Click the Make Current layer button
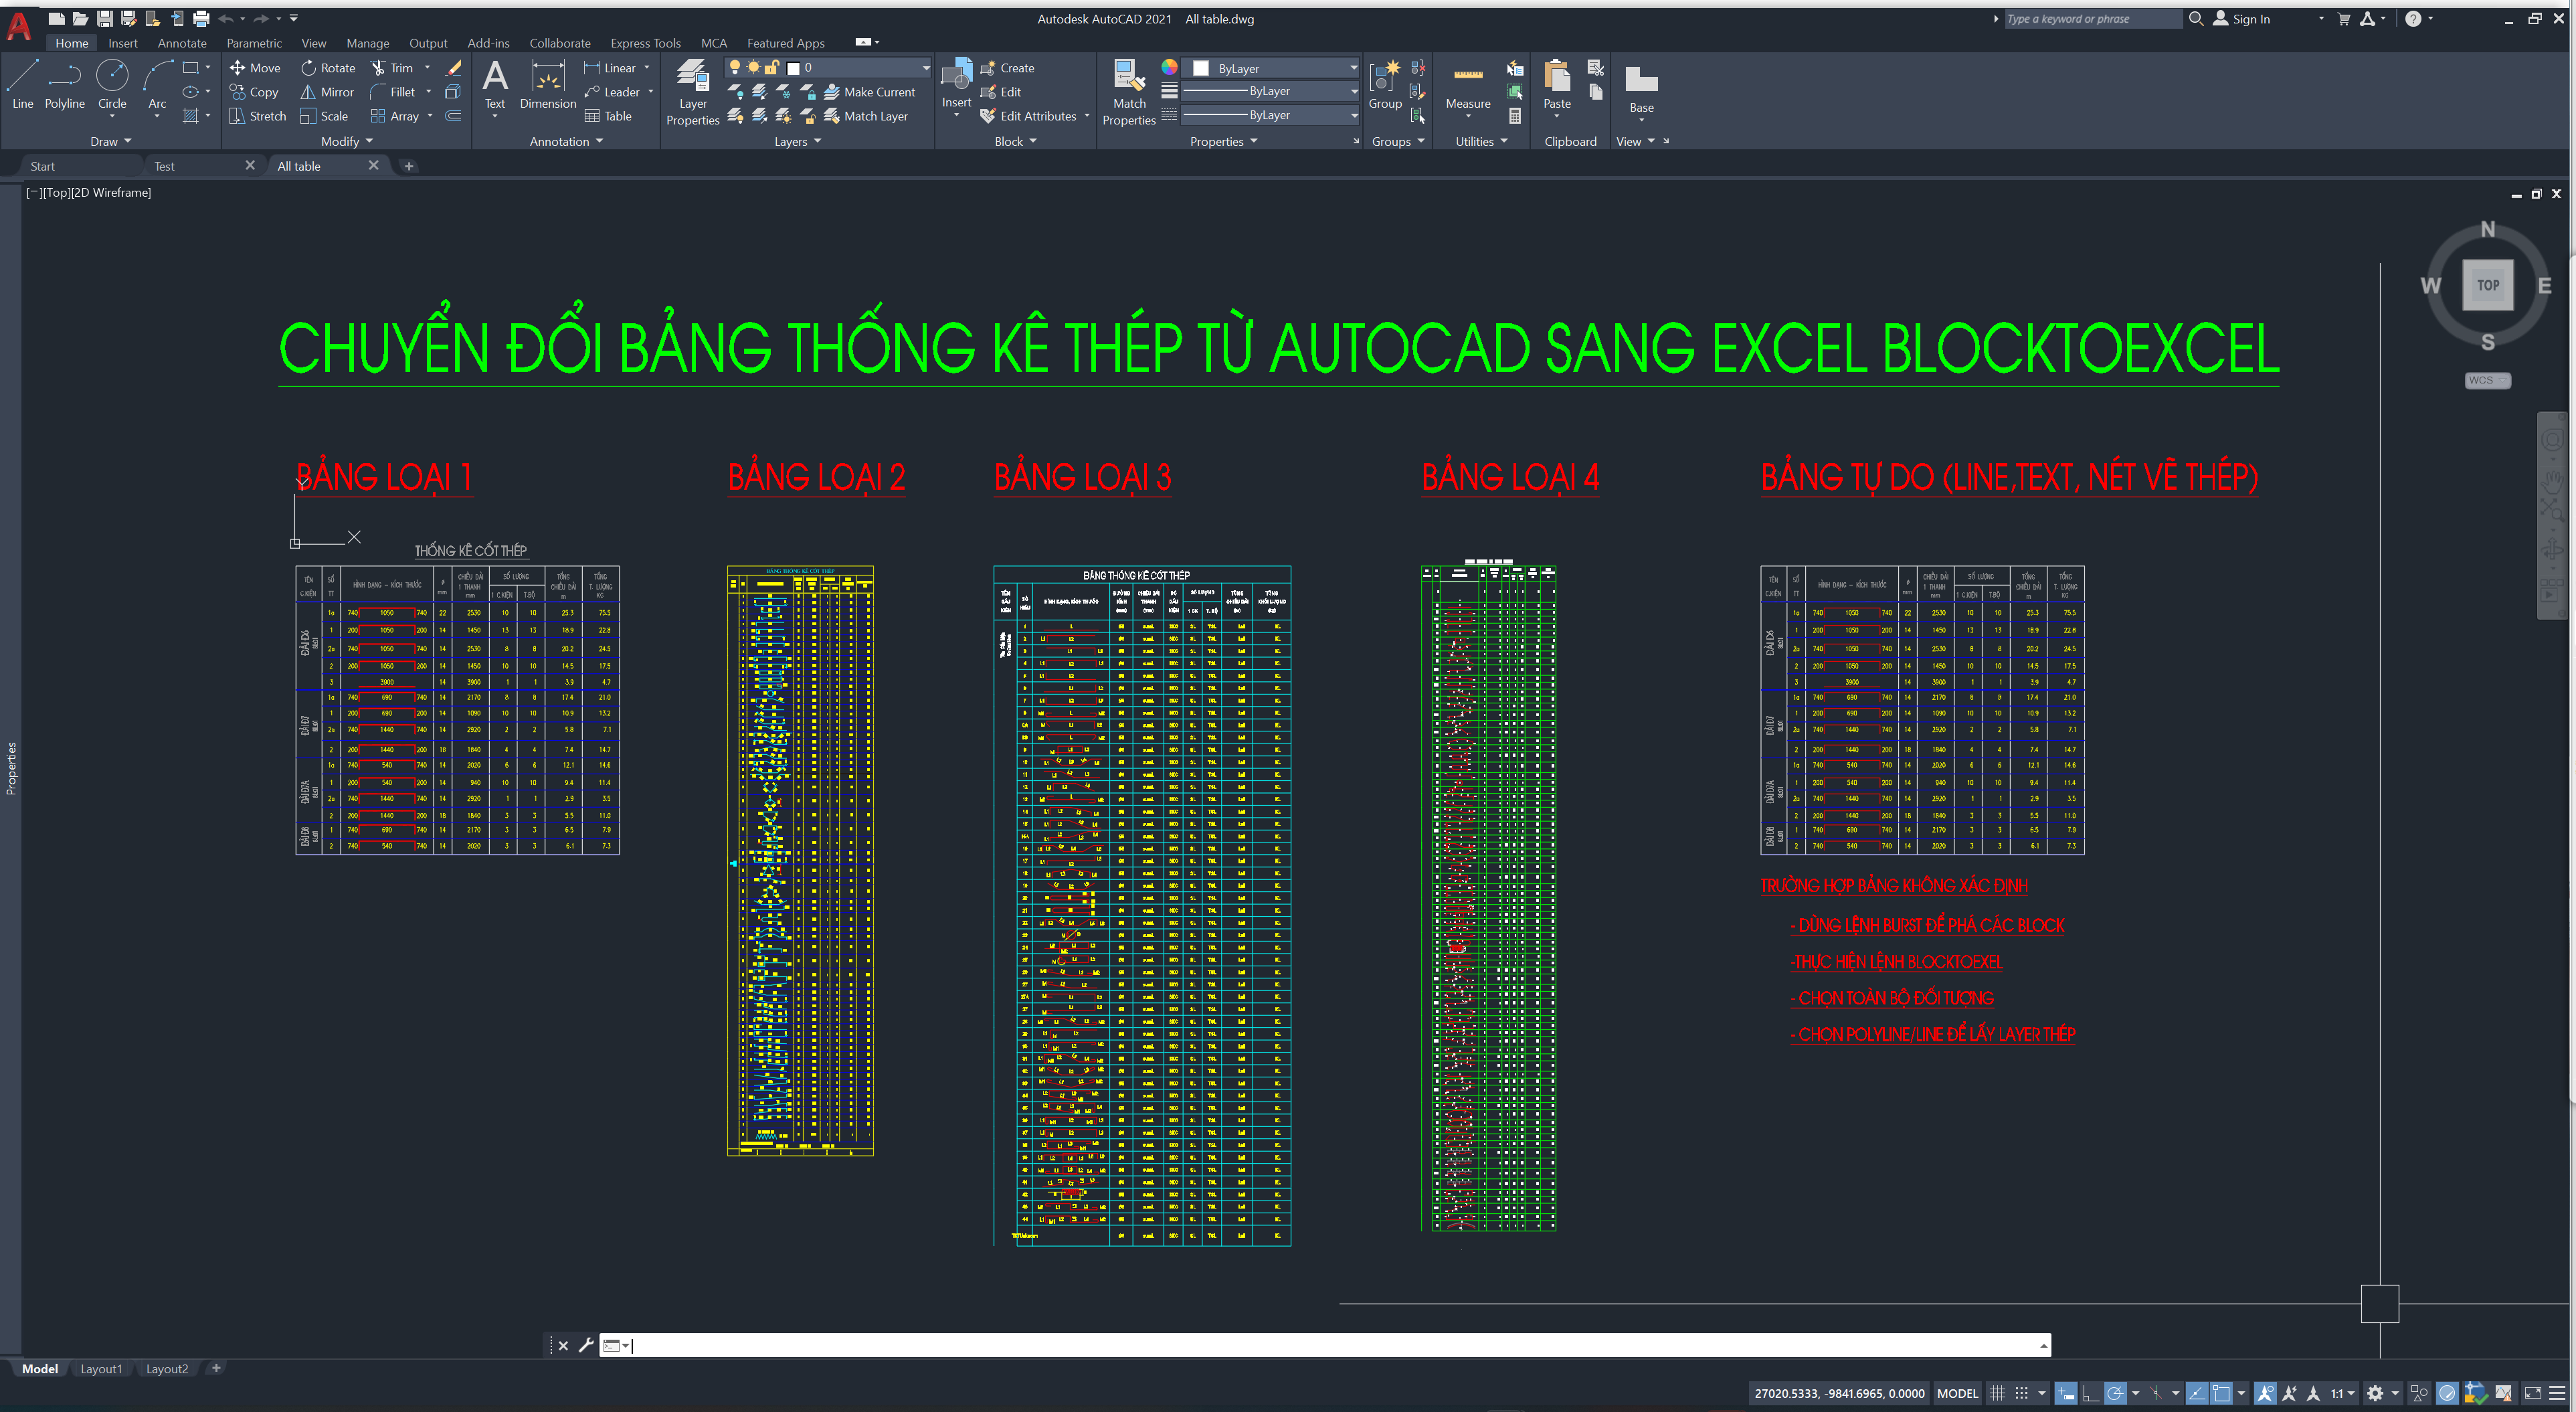 [x=869, y=92]
